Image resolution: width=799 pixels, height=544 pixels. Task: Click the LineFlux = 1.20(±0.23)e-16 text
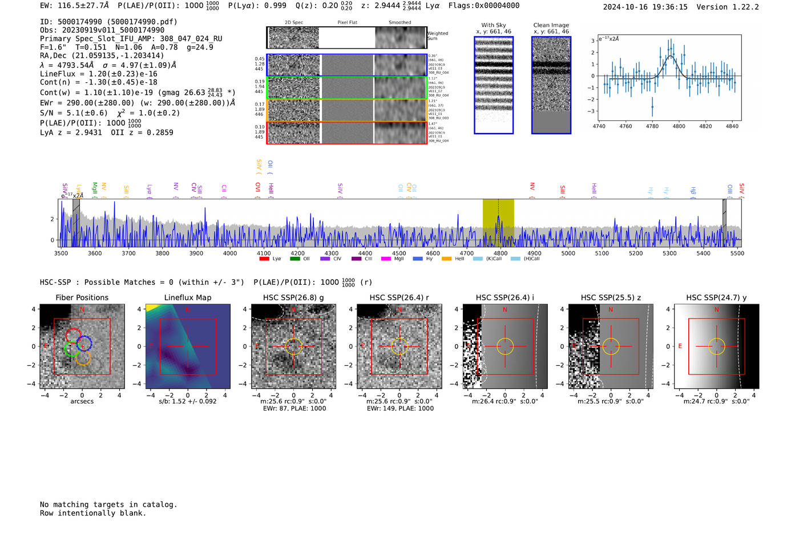pos(99,74)
